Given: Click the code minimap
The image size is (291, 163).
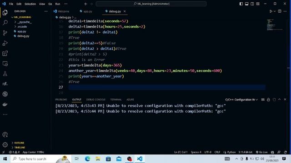Looking at the screenshot, I should coord(275,25).
